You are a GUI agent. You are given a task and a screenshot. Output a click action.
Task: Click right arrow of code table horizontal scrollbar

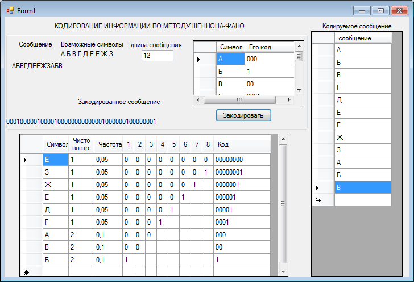289,100
